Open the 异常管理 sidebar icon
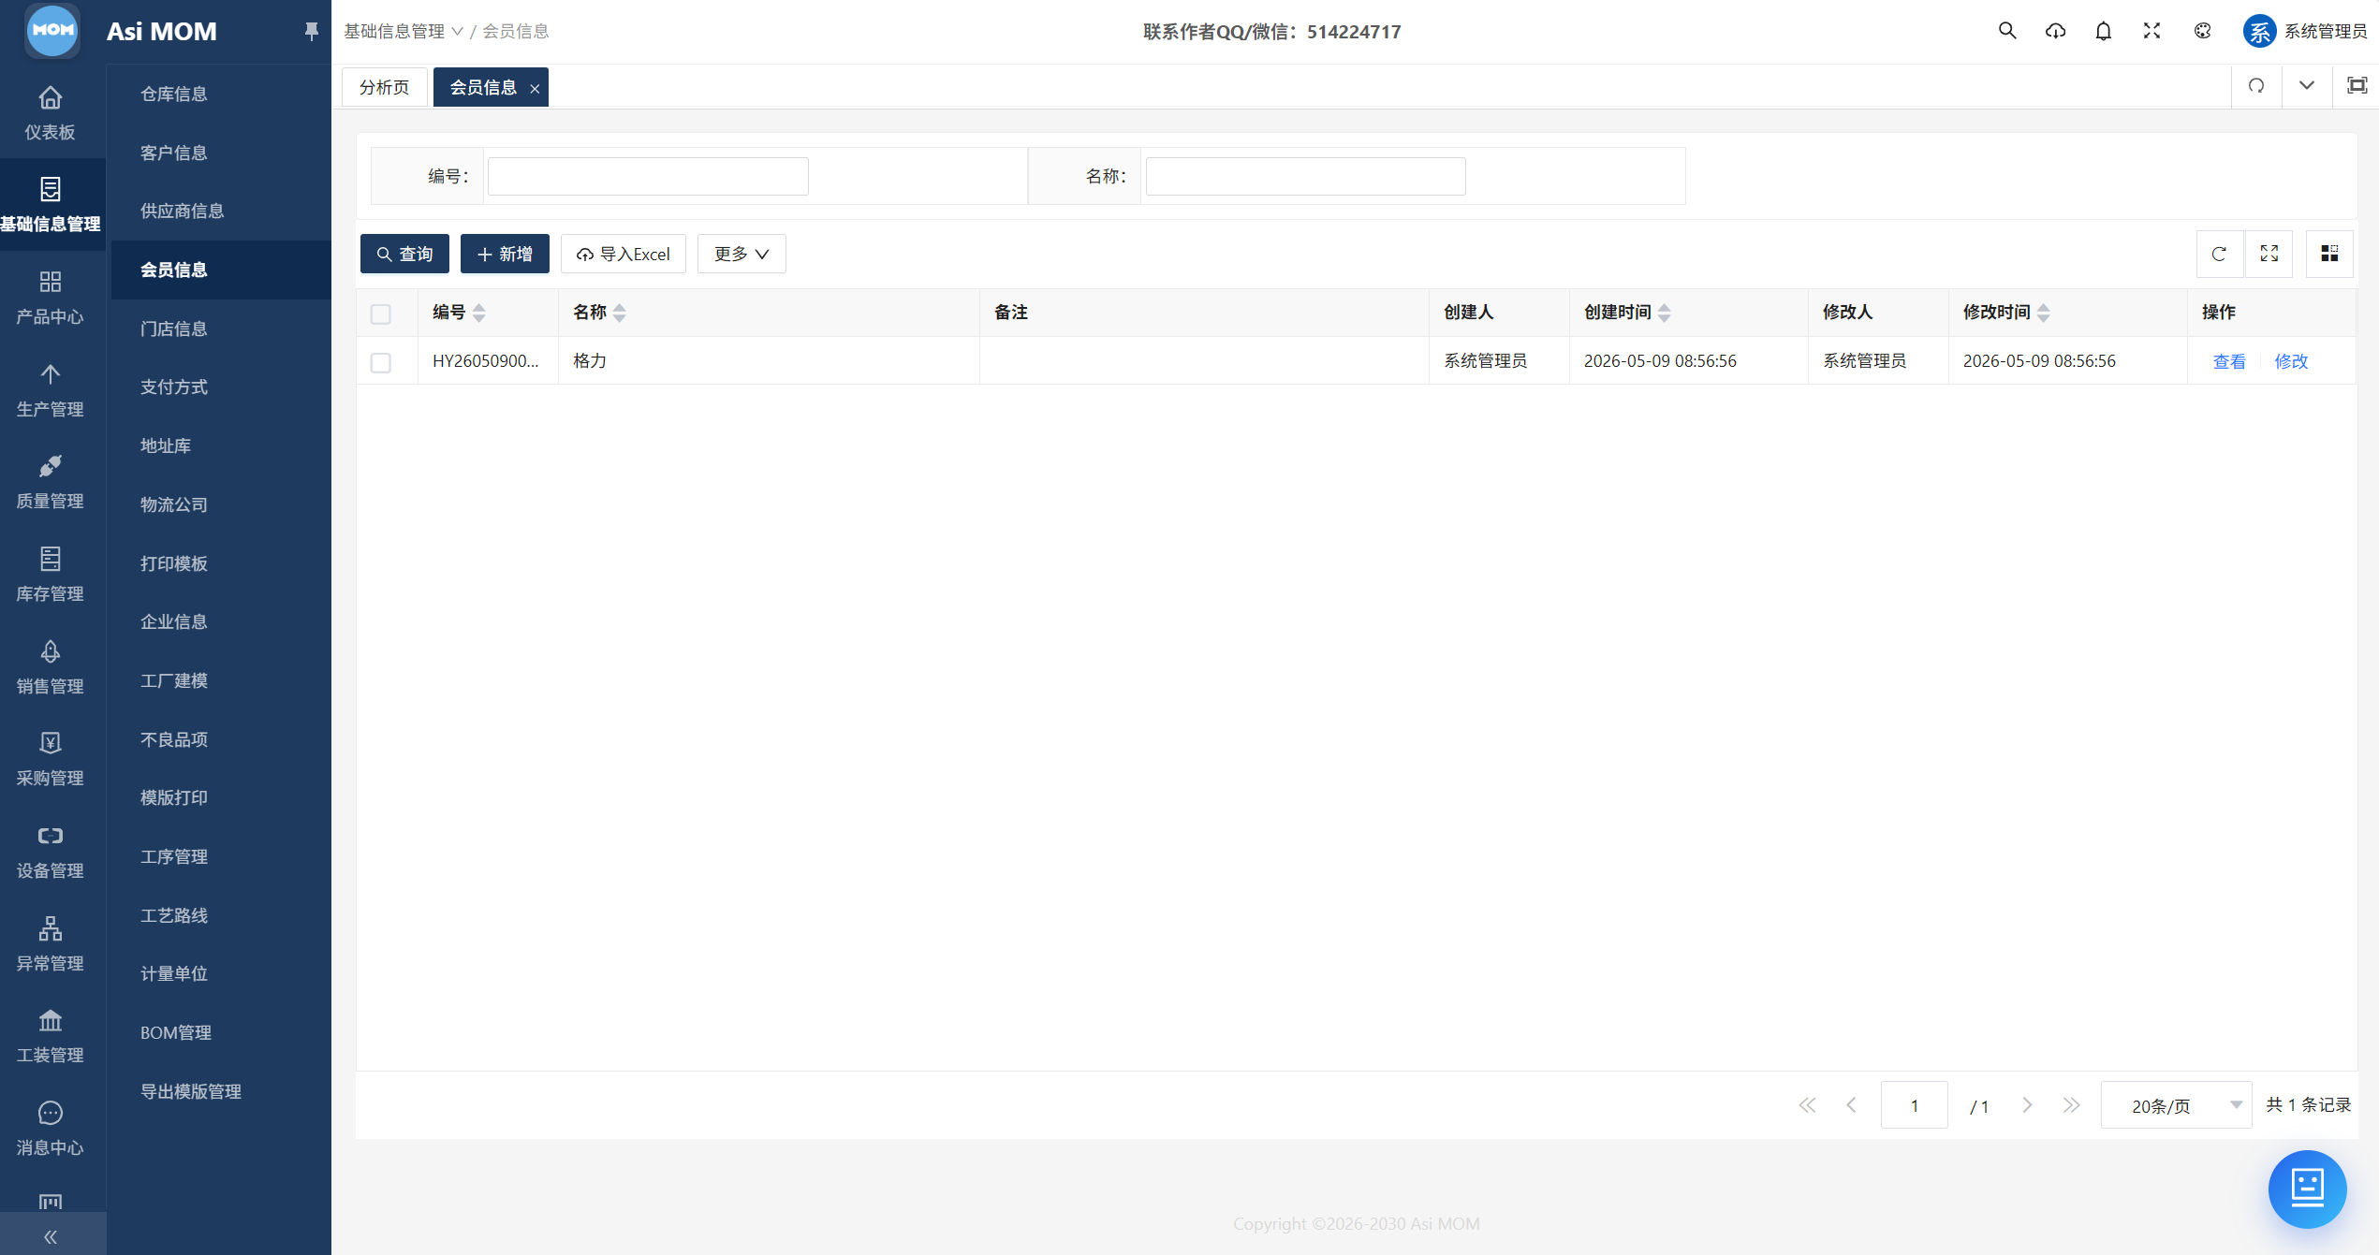Image resolution: width=2379 pixels, height=1255 pixels. click(51, 928)
